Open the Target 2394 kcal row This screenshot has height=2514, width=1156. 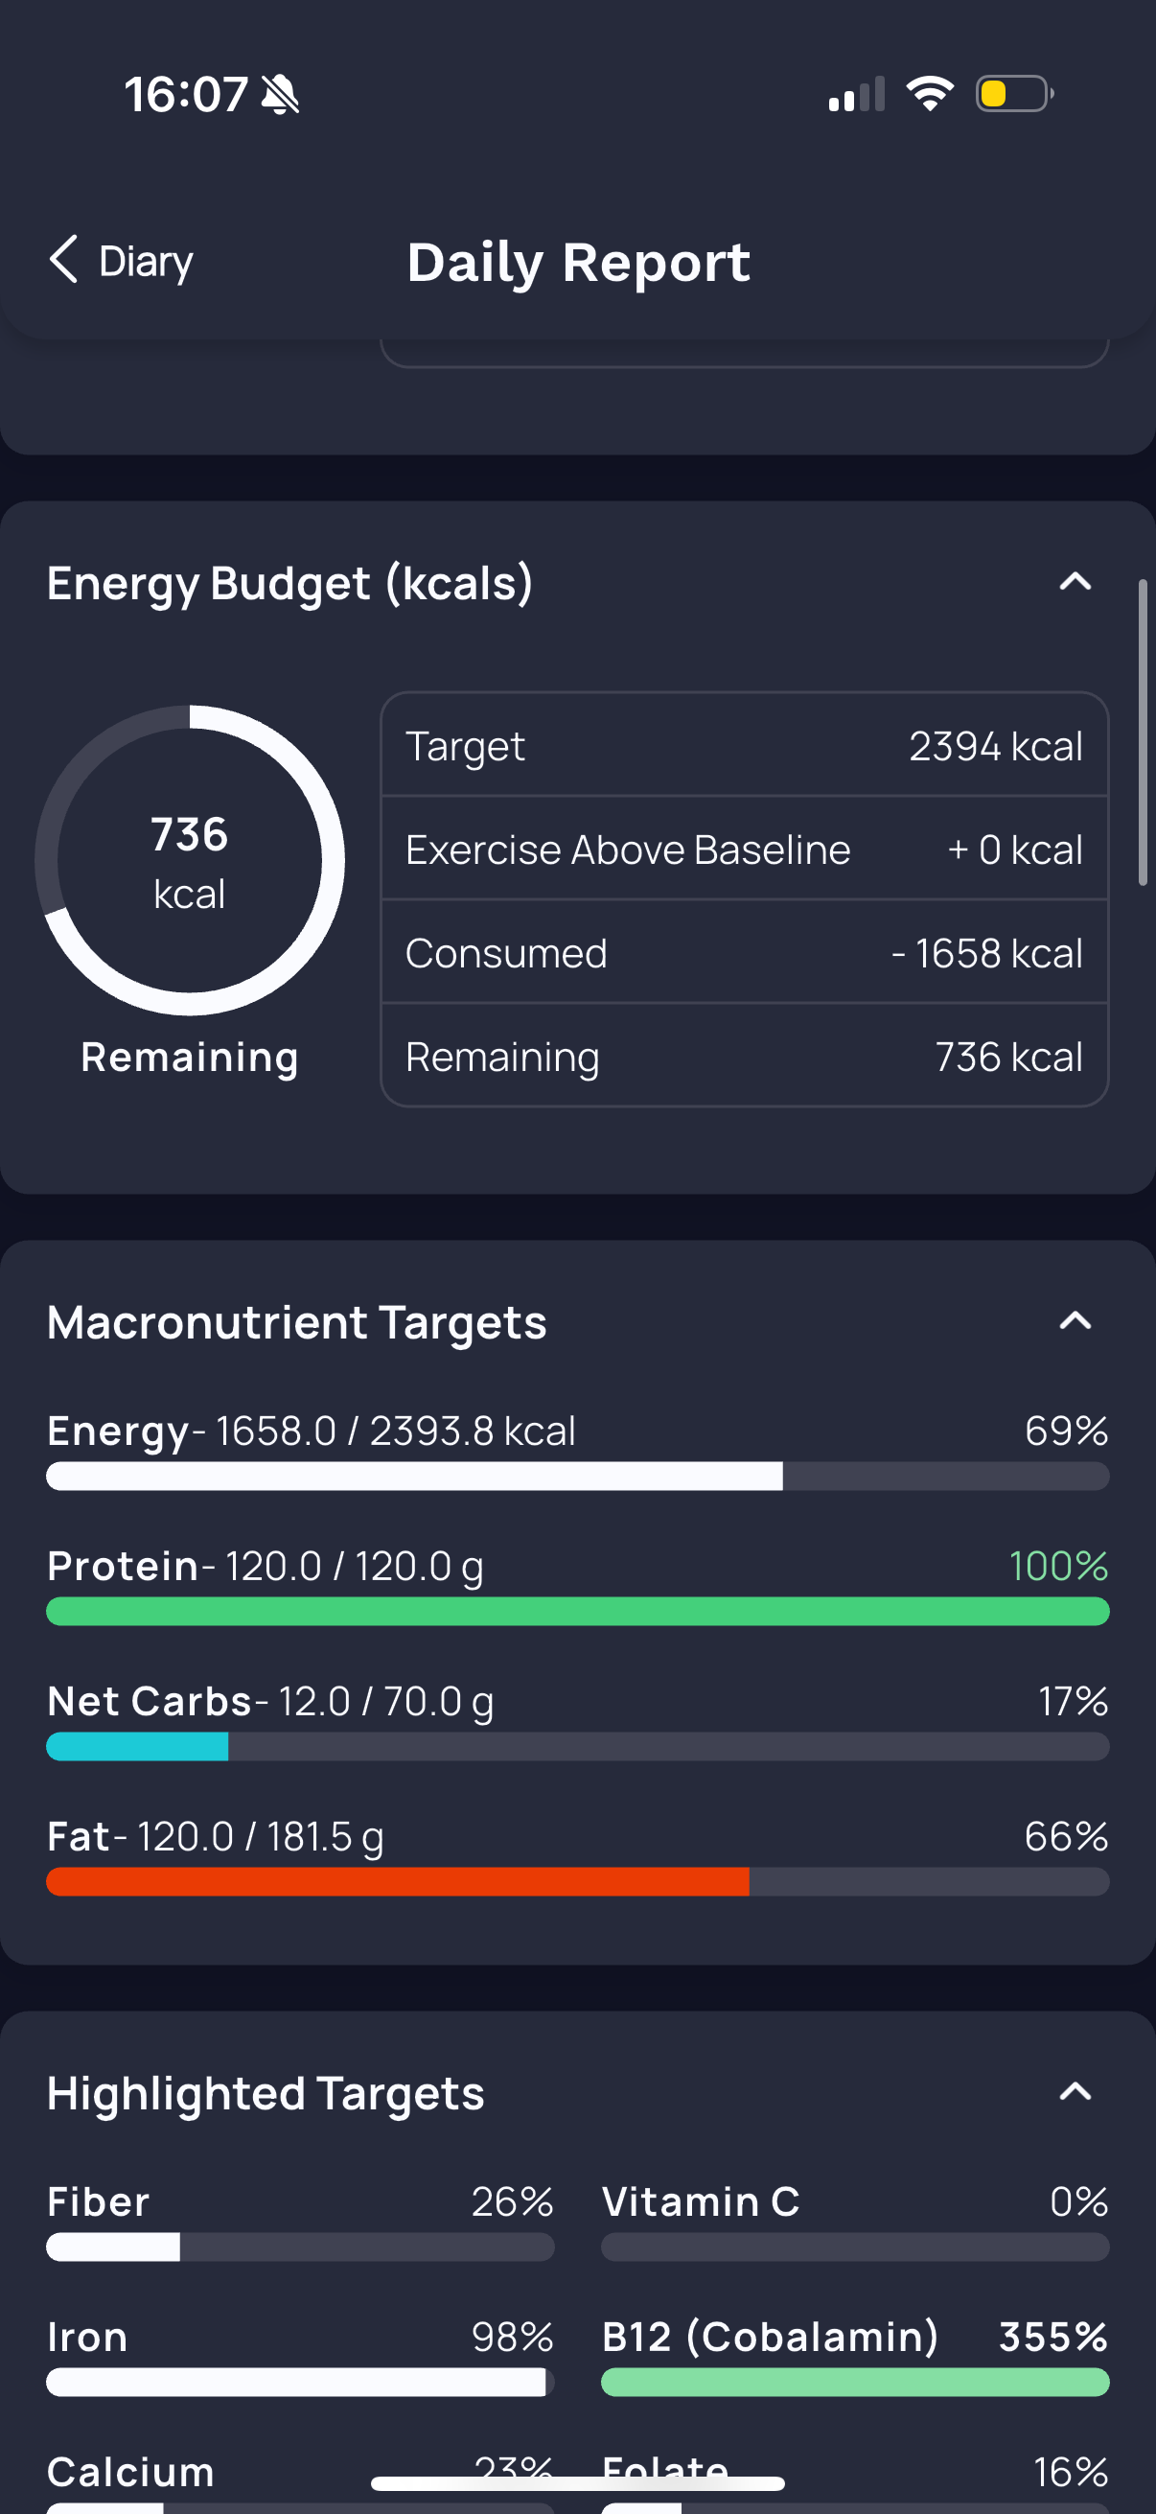pos(745,746)
